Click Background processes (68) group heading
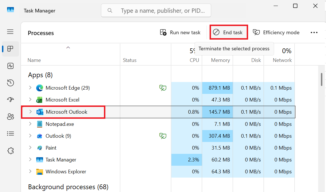Image resolution: width=326 pixels, height=192 pixels. click(x=68, y=187)
